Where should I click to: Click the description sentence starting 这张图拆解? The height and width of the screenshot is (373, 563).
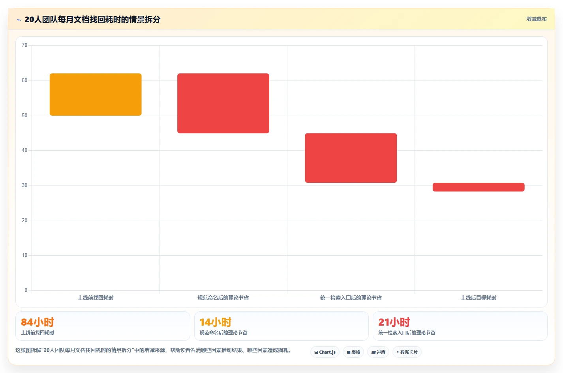click(x=154, y=350)
